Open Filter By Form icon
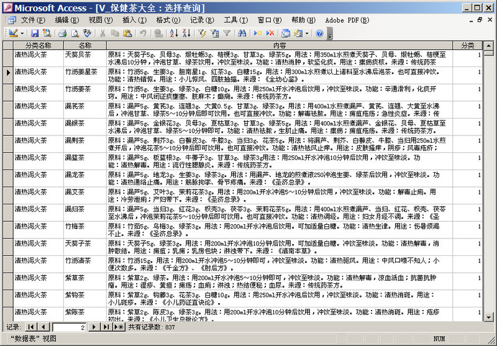Viewport: 497px width, 346px height. (214, 33)
